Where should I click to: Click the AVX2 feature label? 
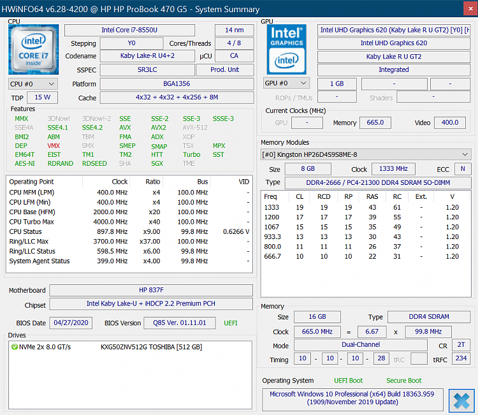[x=159, y=127]
